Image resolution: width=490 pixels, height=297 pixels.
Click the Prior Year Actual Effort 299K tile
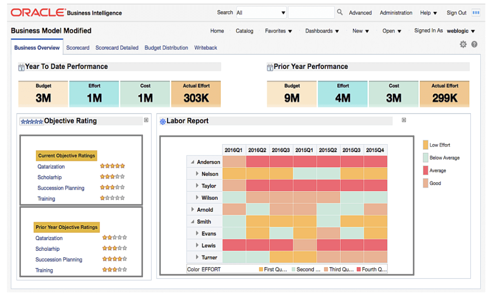pos(445,94)
